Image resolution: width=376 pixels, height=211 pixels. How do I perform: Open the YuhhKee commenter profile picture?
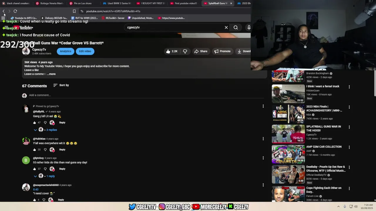tap(26, 141)
